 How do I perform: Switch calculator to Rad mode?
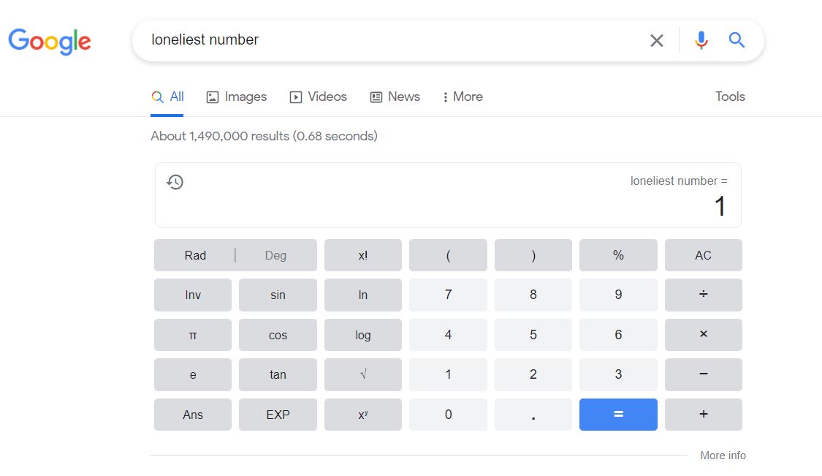195,255
